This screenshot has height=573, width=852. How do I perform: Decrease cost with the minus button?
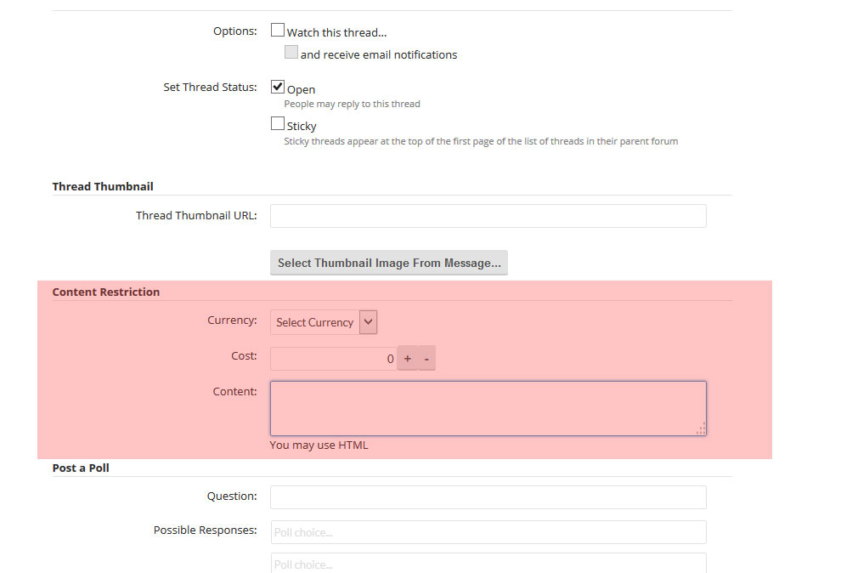pos(426,359)
